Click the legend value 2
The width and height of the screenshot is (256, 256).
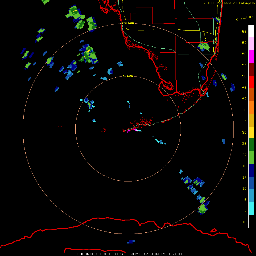point(245,211)
